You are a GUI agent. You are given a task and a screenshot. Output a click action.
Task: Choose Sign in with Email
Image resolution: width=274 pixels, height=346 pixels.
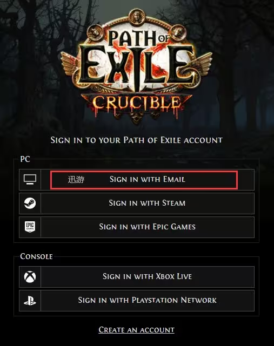pos(148,179)
